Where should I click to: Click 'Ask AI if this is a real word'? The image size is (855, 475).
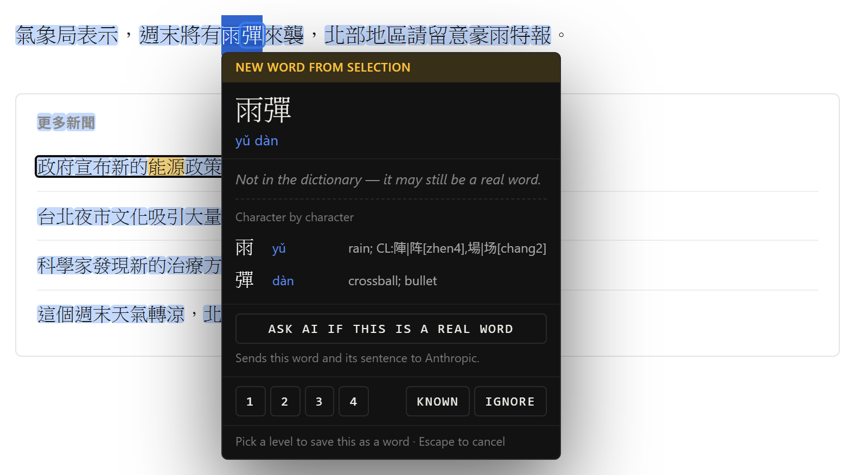[x=391, y=329]
